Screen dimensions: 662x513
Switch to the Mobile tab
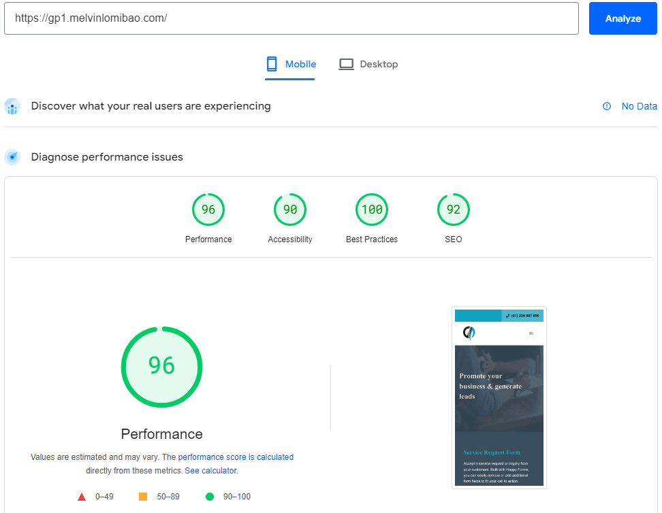point(291,65)
